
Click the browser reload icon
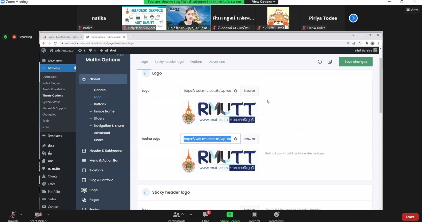pyautogui.click(x=55, y=43)
